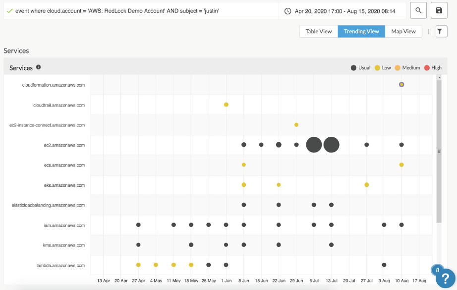This screenshot has height=290, width=457.
Task: Click the cloudformation event dot on 10 Aug
Action: [x=401, y=84]
